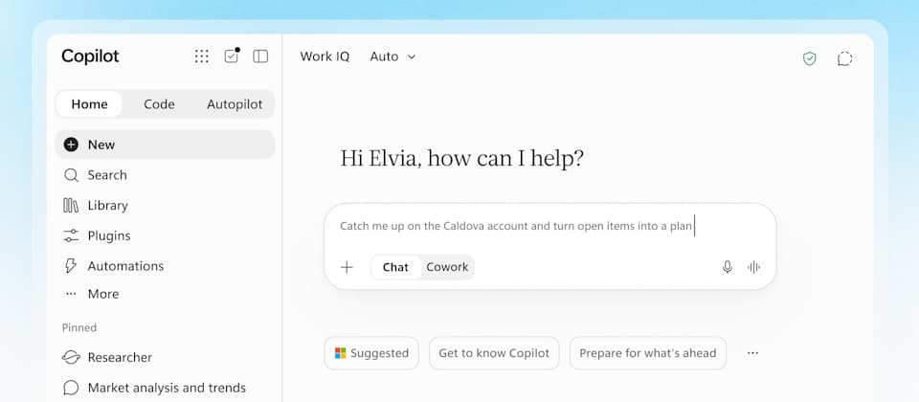Switch to the Code tab
Image resolution: width=919 pixels, height=402 pixels.
(x=159, y=104)
